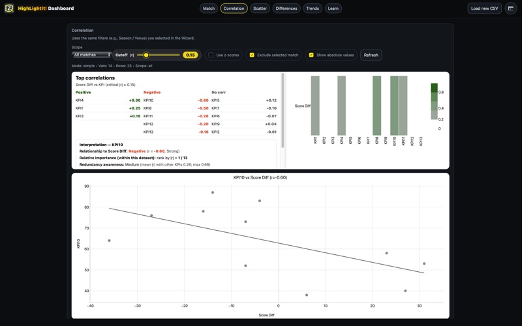
Task: Click the Refresh button
Action: (x=371, y=55)
